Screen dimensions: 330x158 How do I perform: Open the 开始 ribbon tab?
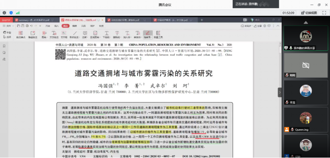pos(48,26)
